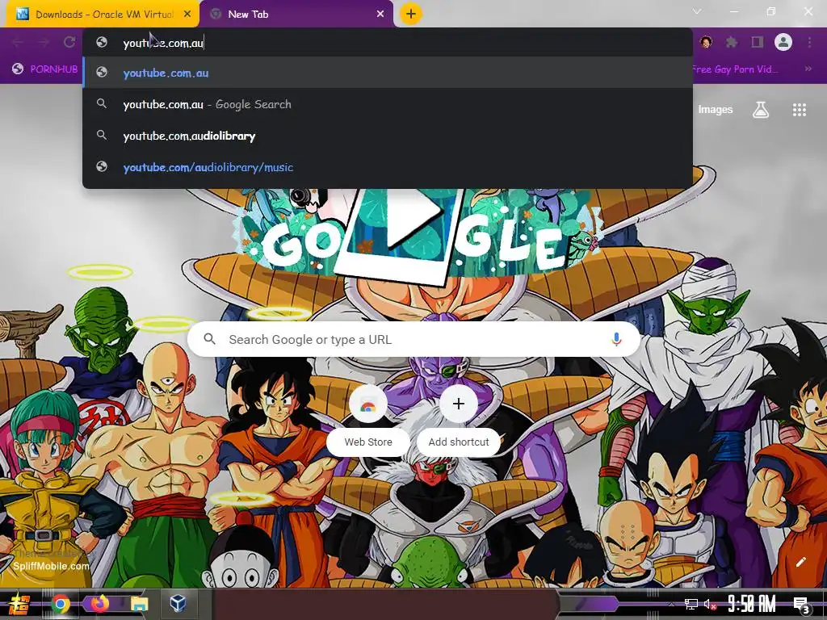The width and height of the screenshot is (827, 620).
Task: Open the Extensions puzzle icon
Action: click(731, 42)
